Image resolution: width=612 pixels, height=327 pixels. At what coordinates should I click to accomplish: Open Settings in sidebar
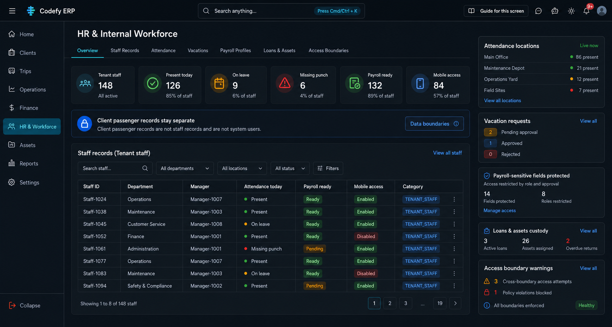pos(32,183)
